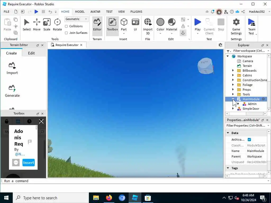Click Import 3D file button
The width and height of the screenshot is (271, 203).
tap(148, 26)
